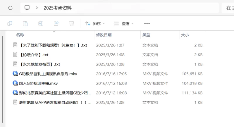Click the PC monitor icon in breadcrumb
The width and height of the screenshot is (234, 127).
[27, 8]
